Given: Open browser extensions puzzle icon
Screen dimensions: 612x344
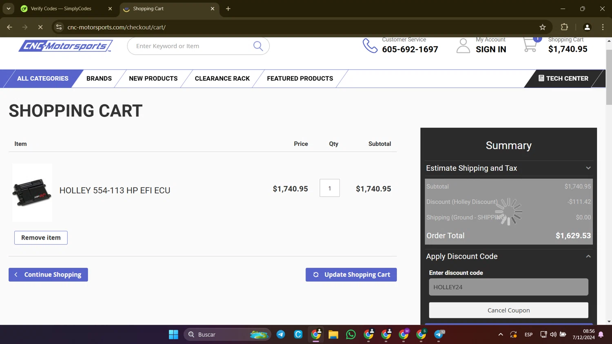Looking at the screenshot, I should click(x=564, y=27).
